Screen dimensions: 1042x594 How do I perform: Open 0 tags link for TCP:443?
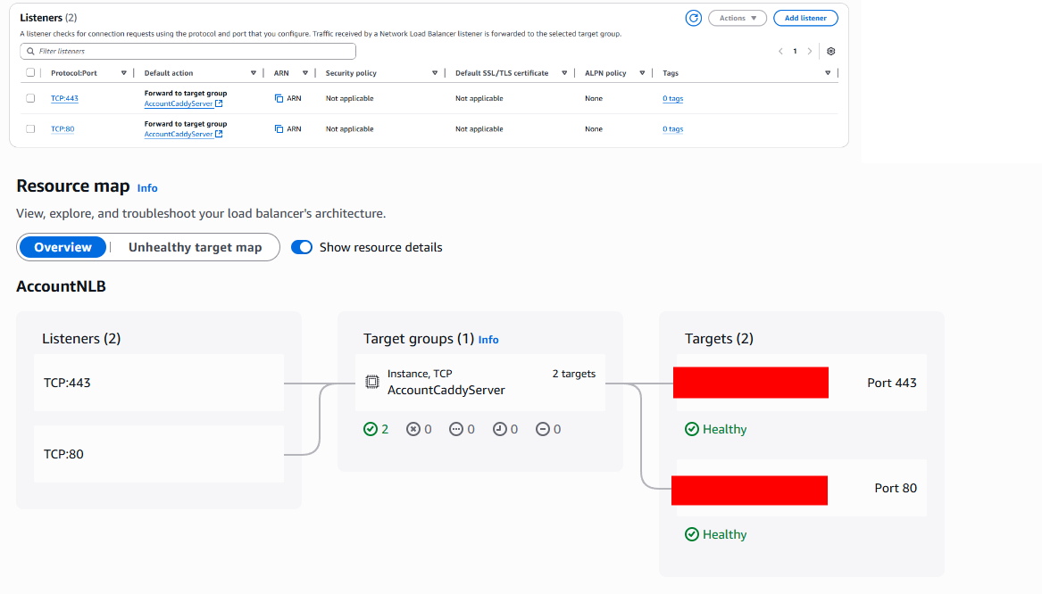pos(672,99)
